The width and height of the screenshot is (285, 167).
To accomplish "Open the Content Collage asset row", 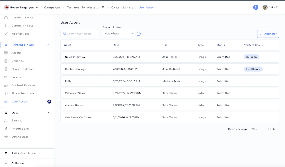I will click(x=170, y=69).
